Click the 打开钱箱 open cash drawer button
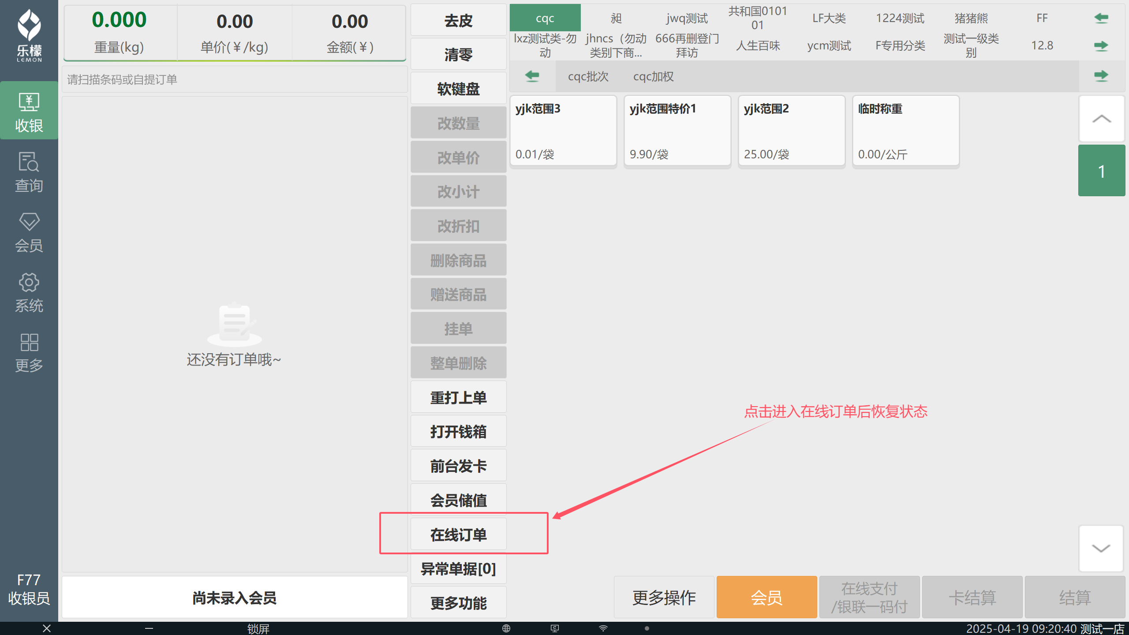The width and height of the screenshot is (1129, 635). 459,431
